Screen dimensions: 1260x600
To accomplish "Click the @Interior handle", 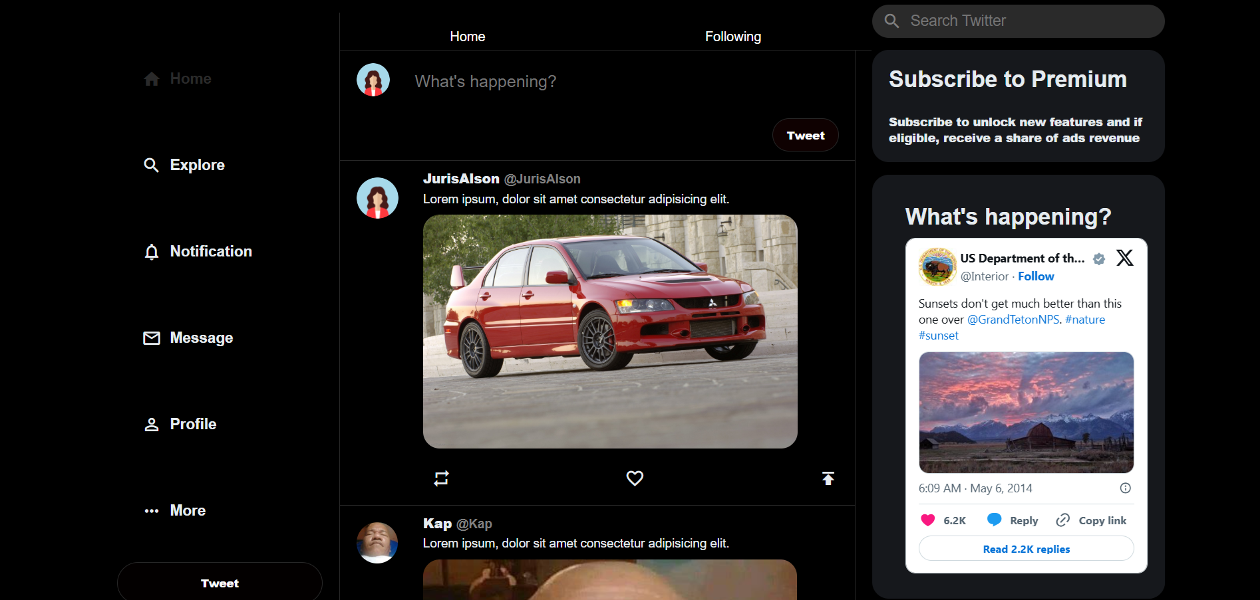I will 985,276.
